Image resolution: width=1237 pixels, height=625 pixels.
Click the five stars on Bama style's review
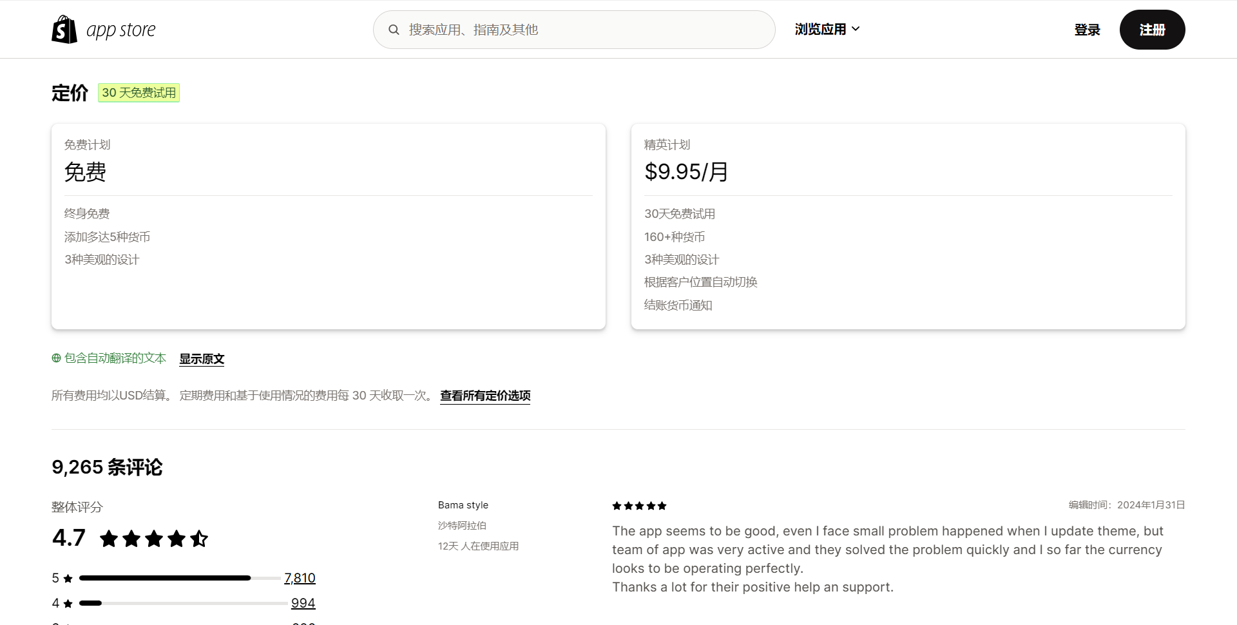tap(639, 506)
